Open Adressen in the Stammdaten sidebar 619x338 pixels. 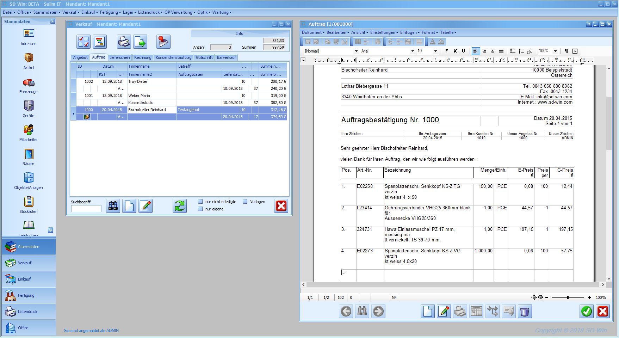point(29,37)
